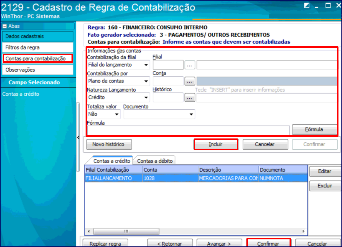Select the FILIALLANCAMENTO cell
The image size is (342, 247).
[x=113, y=178]
